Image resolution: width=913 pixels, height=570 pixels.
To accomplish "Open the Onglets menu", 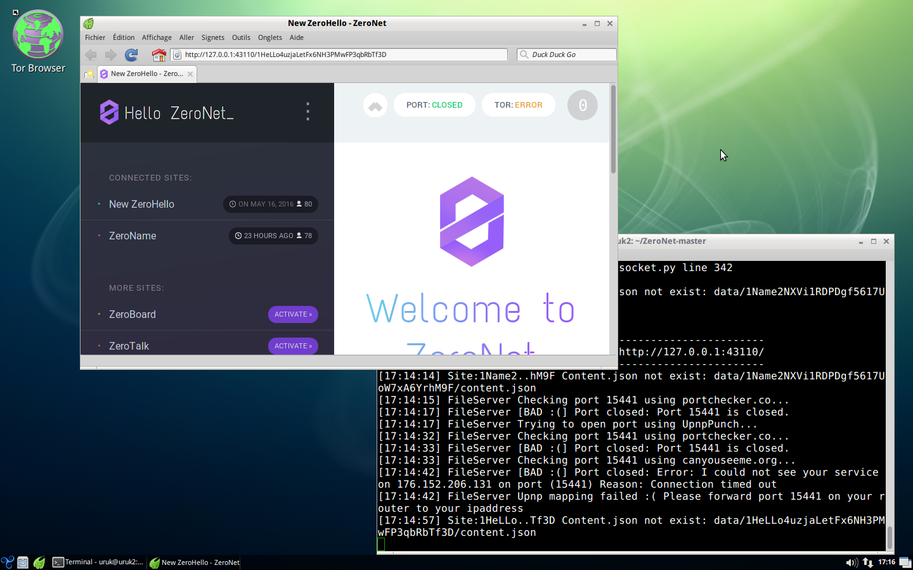I will pos(270,37).
